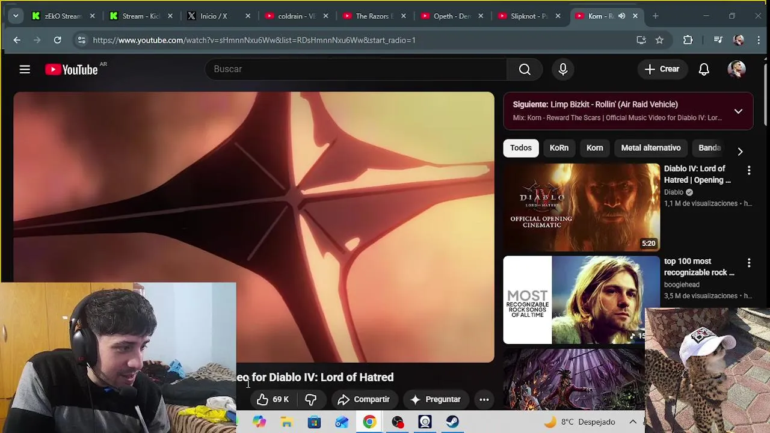Switch to the zEkO Stream tab
This screenshot has height=433, width=770.
pyautogui.click(x=63, y=16)
